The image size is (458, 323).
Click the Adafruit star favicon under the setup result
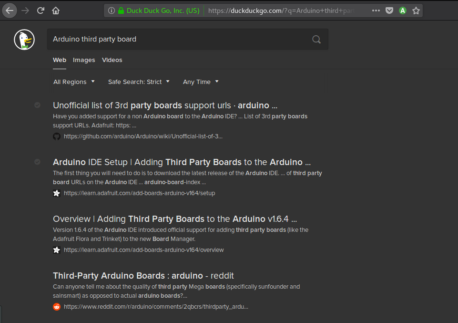pos(57,193)
